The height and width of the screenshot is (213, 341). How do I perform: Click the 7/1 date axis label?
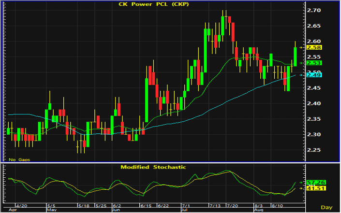[x=186, y=206]
